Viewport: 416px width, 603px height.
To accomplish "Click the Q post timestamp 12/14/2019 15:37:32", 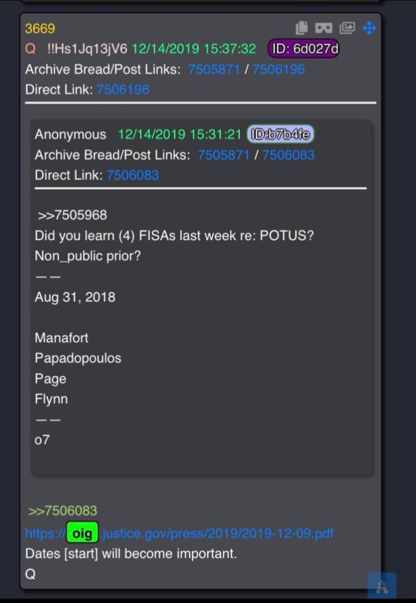I will point(194,49).
